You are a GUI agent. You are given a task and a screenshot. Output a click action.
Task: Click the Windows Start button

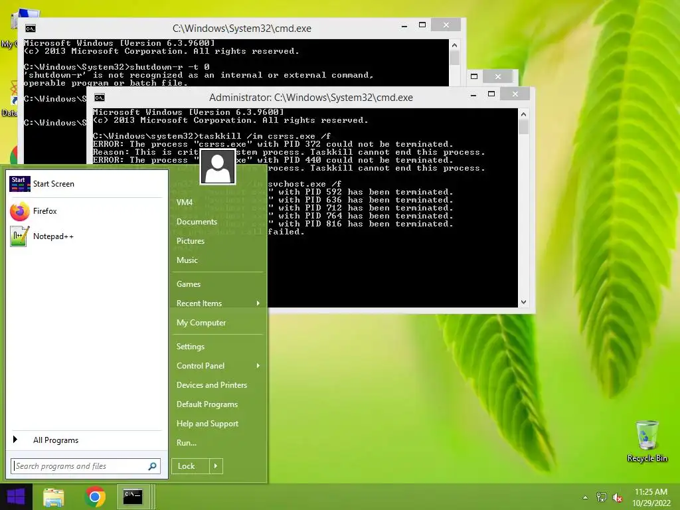pyautogui.click(x=16, y=497)
